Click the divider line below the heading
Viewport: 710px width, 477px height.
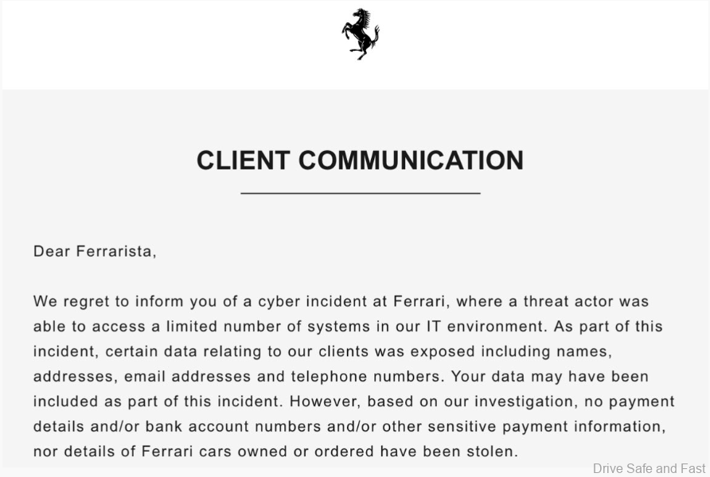360,193
